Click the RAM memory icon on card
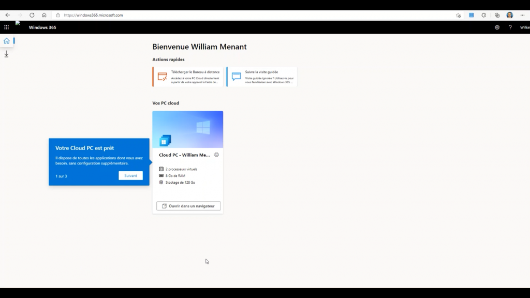The width and height of the screenshot is (530, 298). point(161,176)
